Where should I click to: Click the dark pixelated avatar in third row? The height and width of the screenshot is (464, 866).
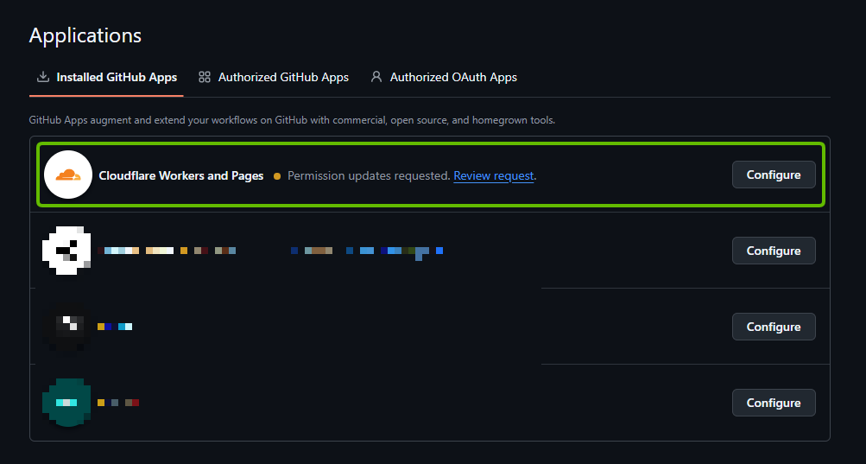tap(66, 327)
